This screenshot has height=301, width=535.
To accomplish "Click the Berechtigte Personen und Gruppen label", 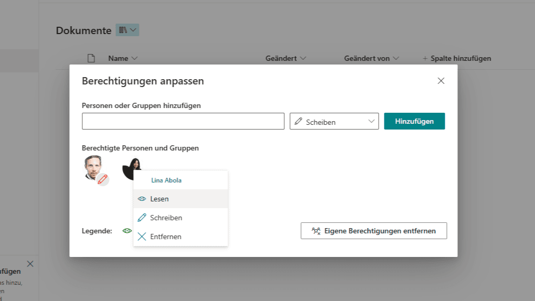I will tap(140, 148).
